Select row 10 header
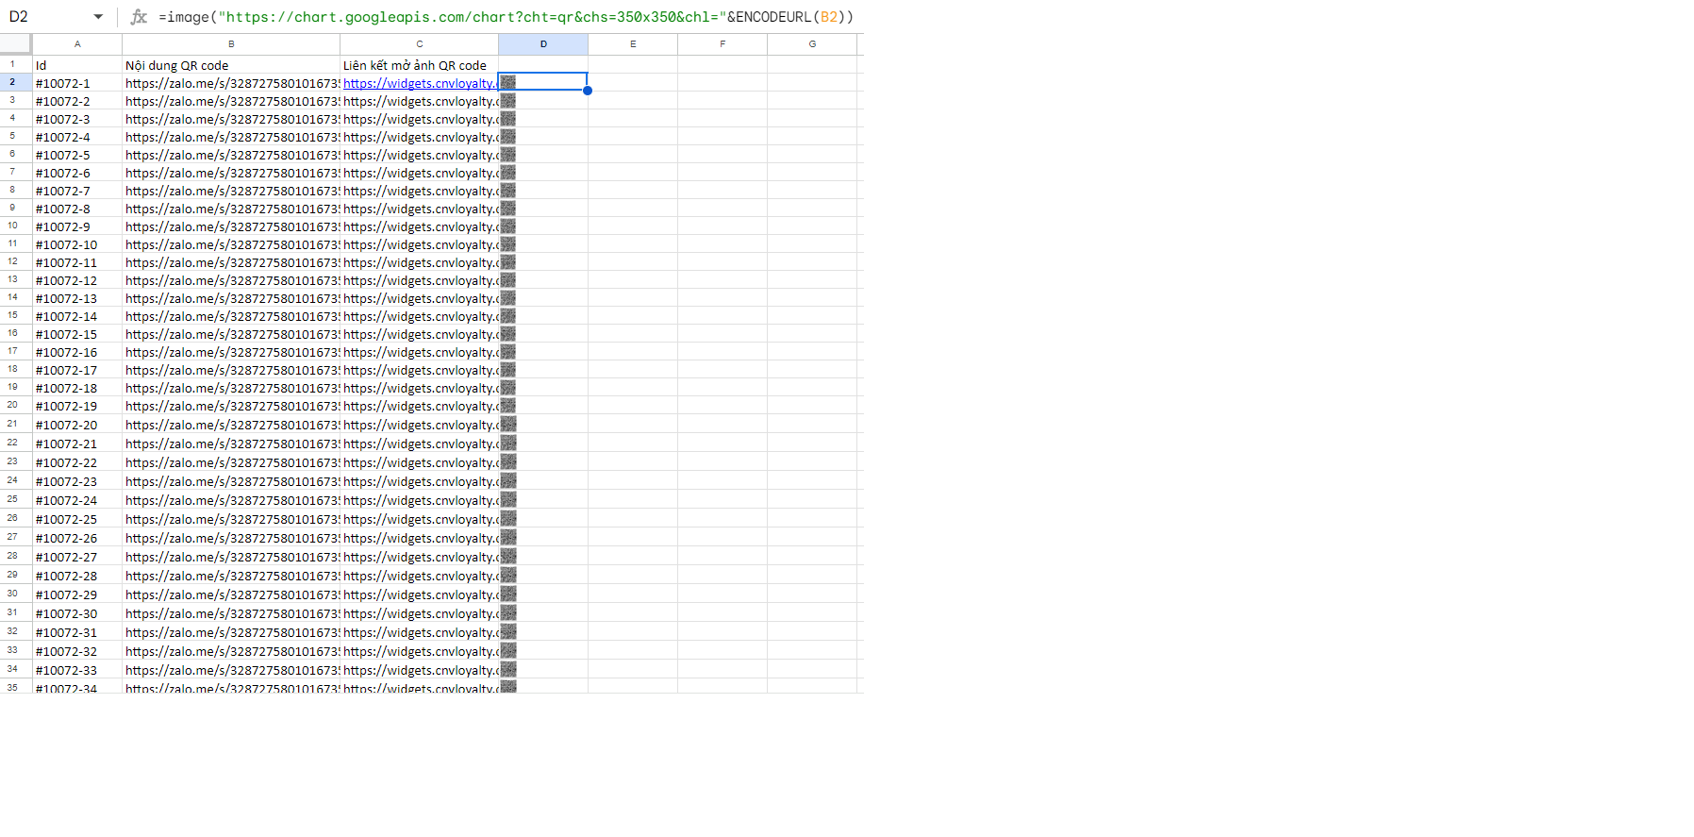The width and height of the screenshot is (1694, 837). pos(13,226)
